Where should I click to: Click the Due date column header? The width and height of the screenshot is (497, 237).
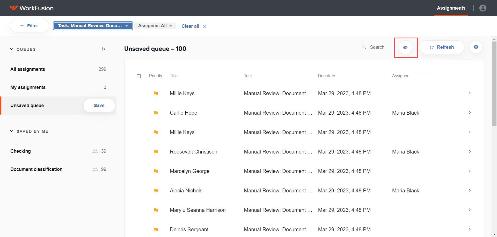click(x=326, y=76)
